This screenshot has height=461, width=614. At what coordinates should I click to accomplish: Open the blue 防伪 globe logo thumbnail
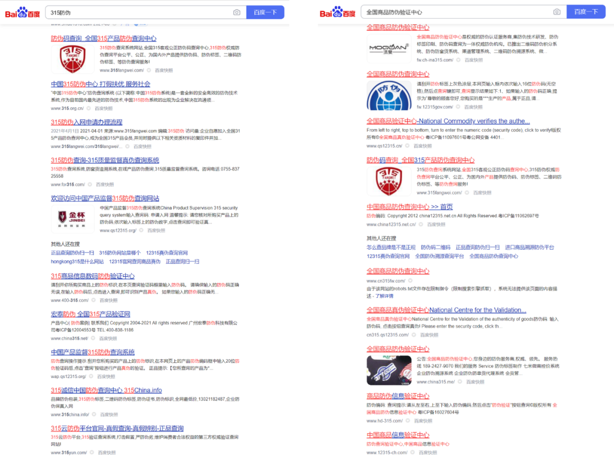coord(389,95)
